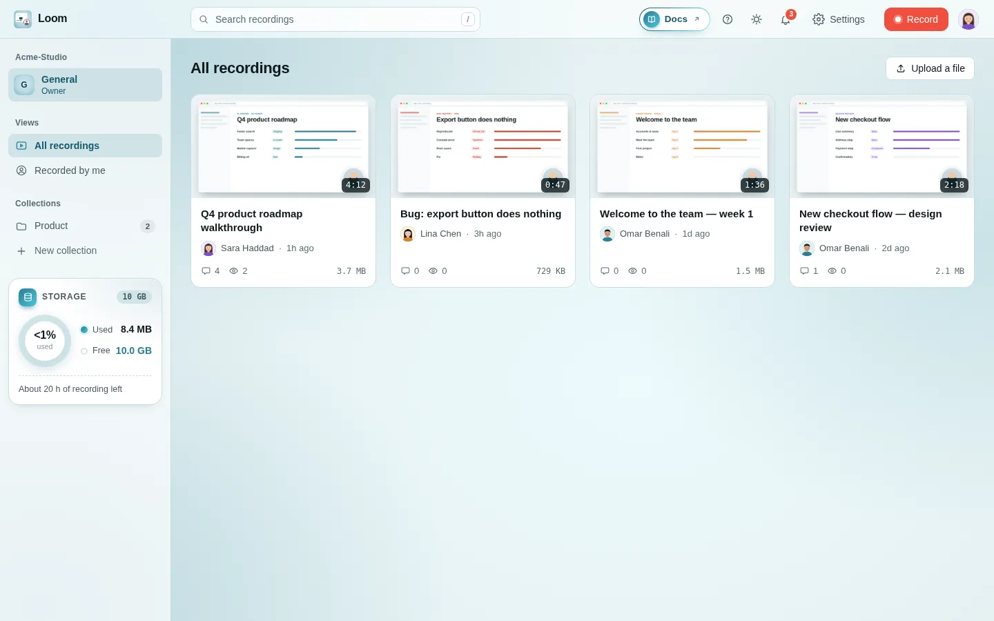This screenshot has width=994, height=621.
Task: Create a New collection
Action: (86, 250)
